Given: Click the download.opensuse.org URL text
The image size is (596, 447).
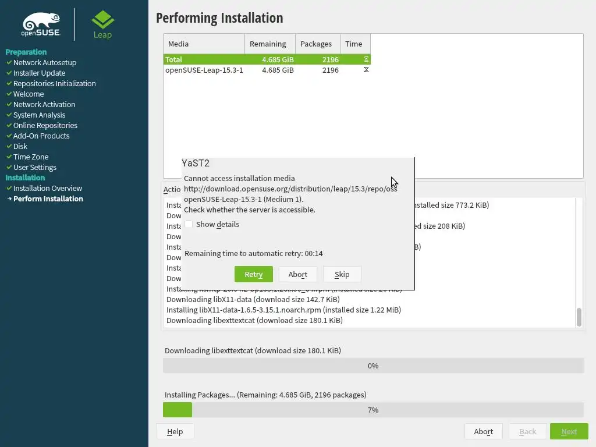Looking at the screenshot, I should (290, 189).
